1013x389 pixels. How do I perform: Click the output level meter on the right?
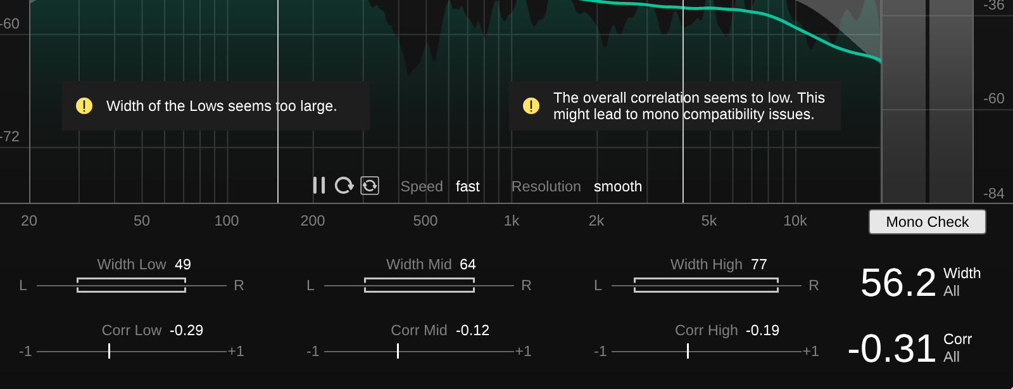pyautogui.click(x=927, y=101)
